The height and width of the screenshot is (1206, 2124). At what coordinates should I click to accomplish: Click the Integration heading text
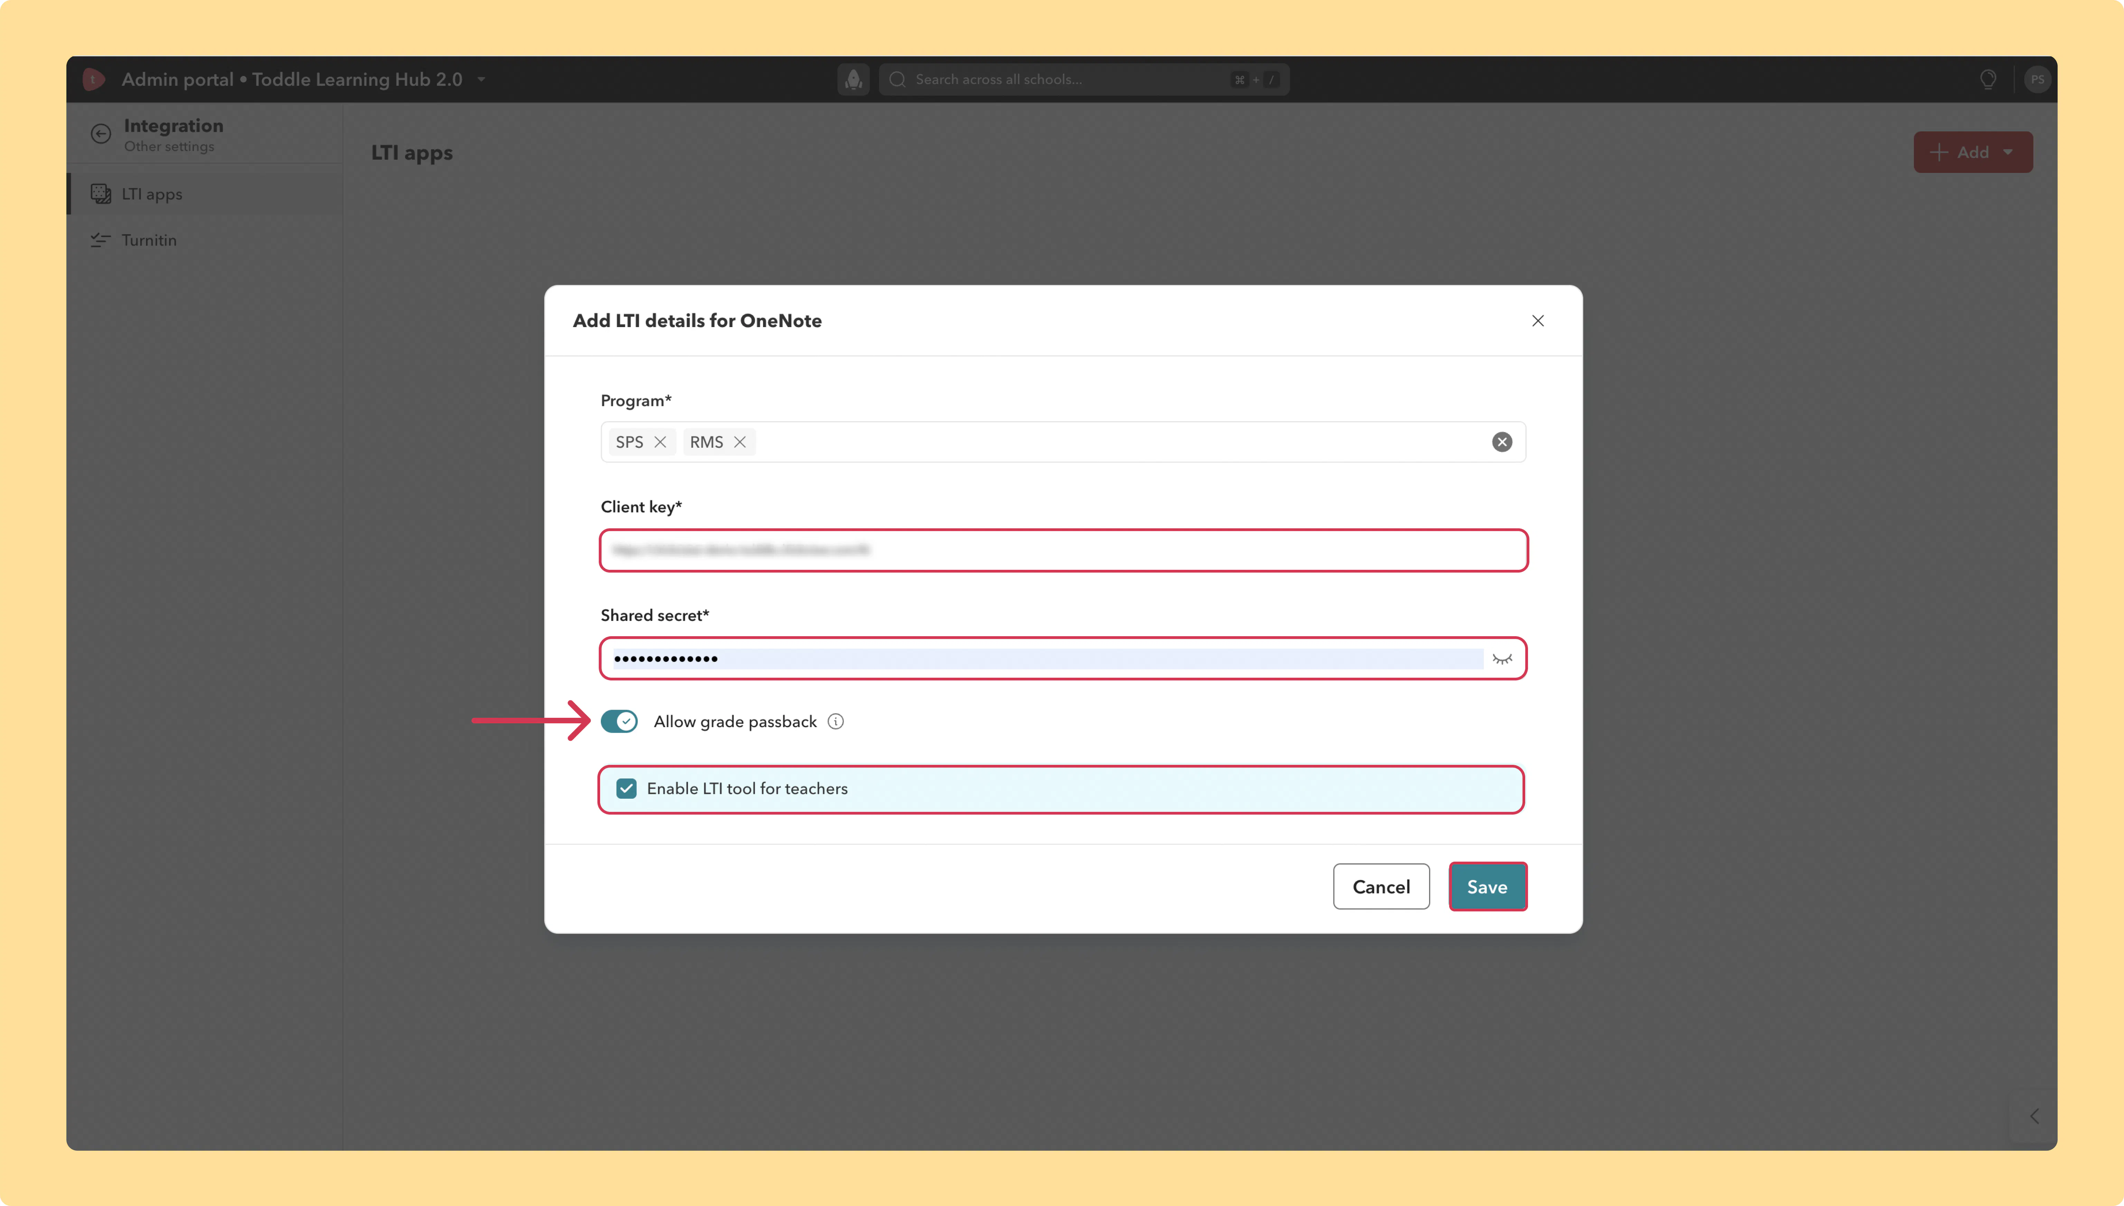174,126
